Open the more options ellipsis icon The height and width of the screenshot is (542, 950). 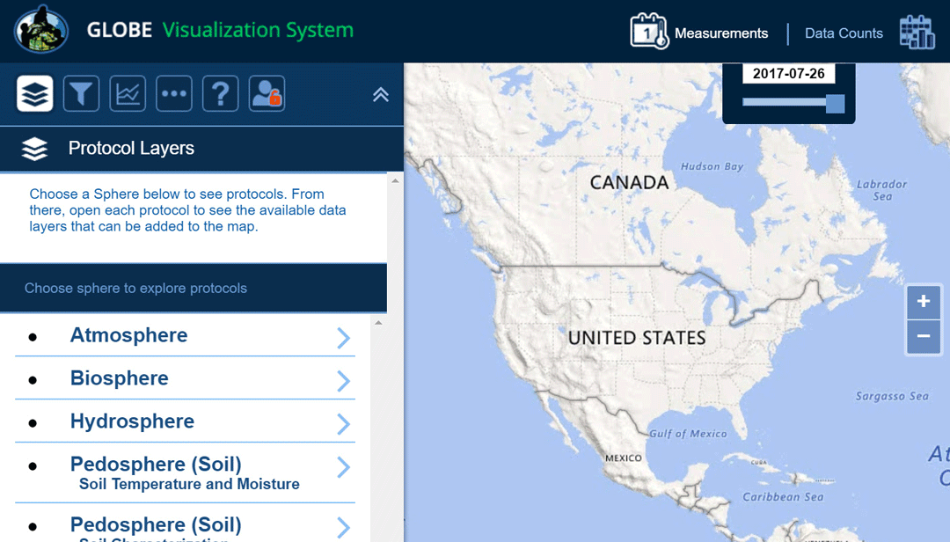point(174,93)
